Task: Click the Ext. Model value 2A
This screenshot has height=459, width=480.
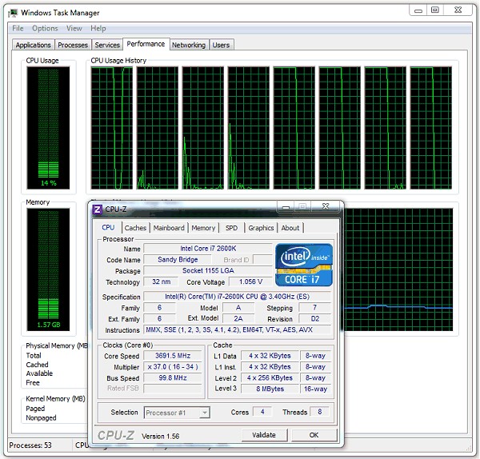Action: point(238,319)
